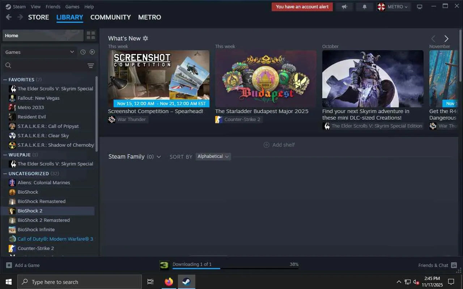The image size is (463, 289).
Task: Collapse the UNCATEGORIZED category
Action: coord(5,173)
